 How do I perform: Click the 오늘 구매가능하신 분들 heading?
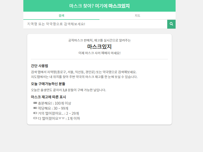point(48,84)
